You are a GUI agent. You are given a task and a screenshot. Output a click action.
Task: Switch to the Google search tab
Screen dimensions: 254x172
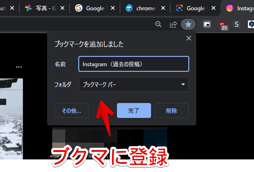tap(95, 8)
